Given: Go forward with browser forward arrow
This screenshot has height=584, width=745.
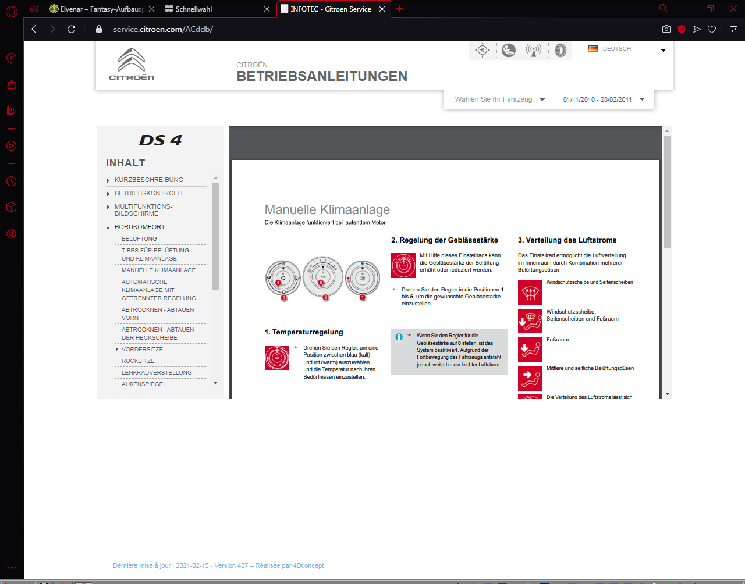Looking at the screenshot, I should pyautogui.click(x=52, y=29).
